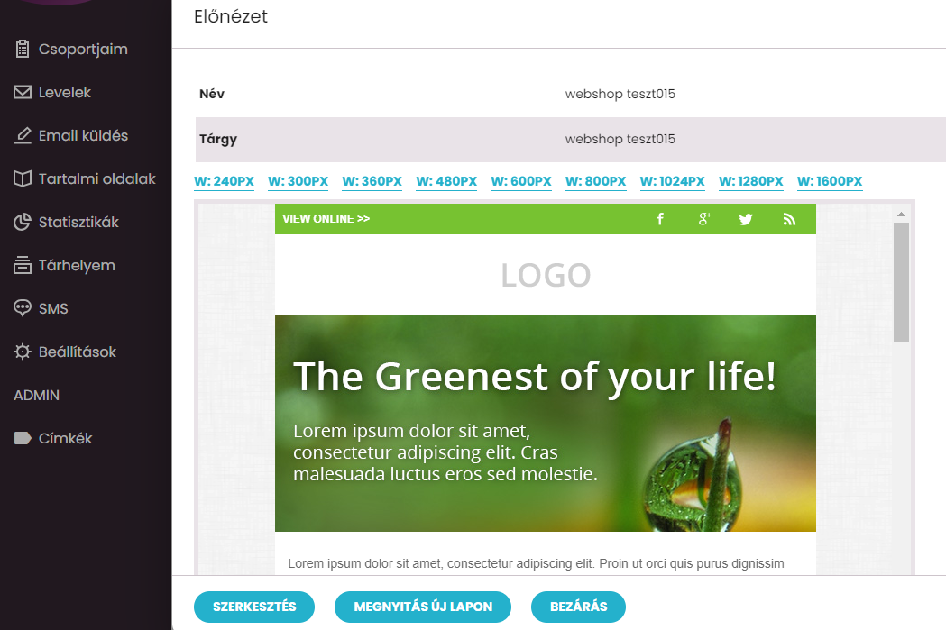Open the Tárhelyem storage icon

23,265
